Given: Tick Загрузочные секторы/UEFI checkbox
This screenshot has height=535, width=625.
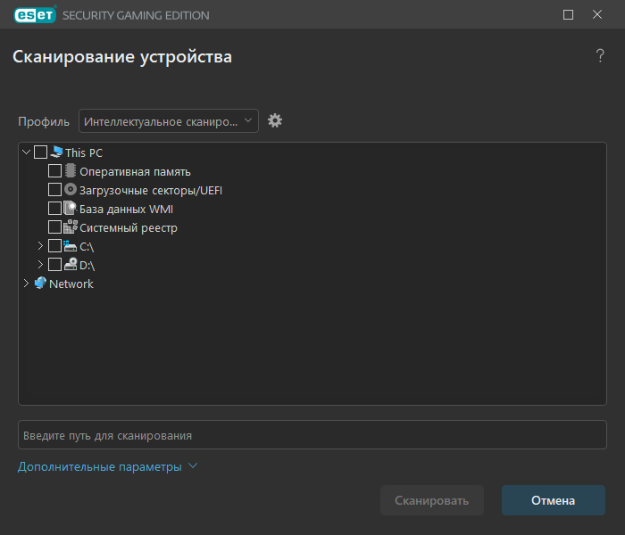Looking at the screenshot, I should coord(54,189).
